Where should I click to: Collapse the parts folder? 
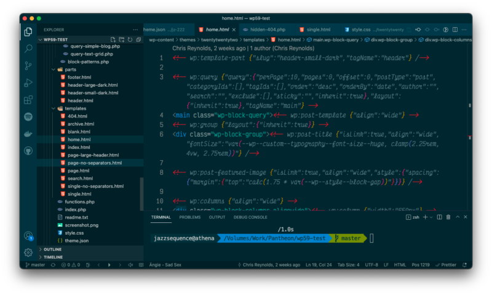[70, 70]
